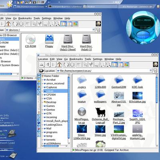Zoom out icons in cosas Konqueror window
Image resolution: width=160 pixels, height=160 pixels.
coord(109,65)
